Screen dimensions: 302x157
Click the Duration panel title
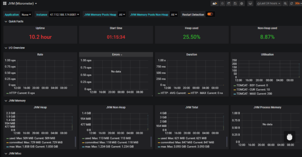coord(192,55)
